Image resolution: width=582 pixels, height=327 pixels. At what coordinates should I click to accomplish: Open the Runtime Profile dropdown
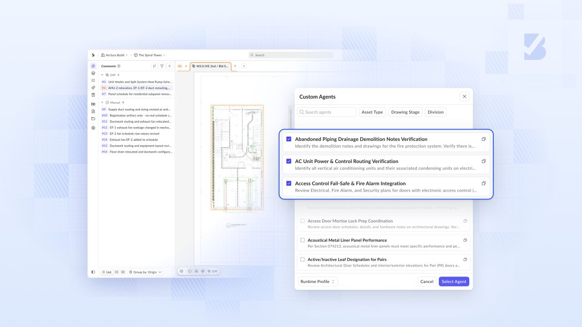(x=318, y=282)
